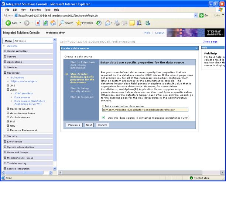Click the Edit page toolbar icon
This screenshot has width=226, height=224.
click(124, 23)
